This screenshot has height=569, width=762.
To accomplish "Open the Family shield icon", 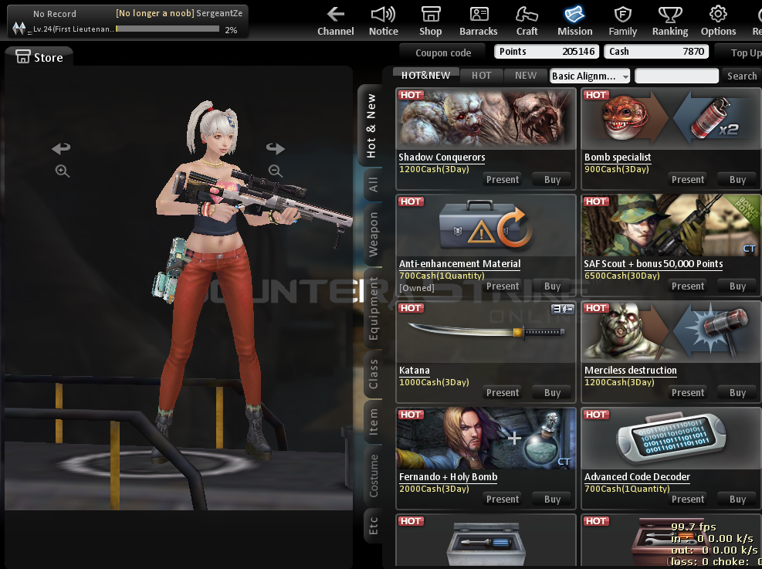I will tap(622, 15).
